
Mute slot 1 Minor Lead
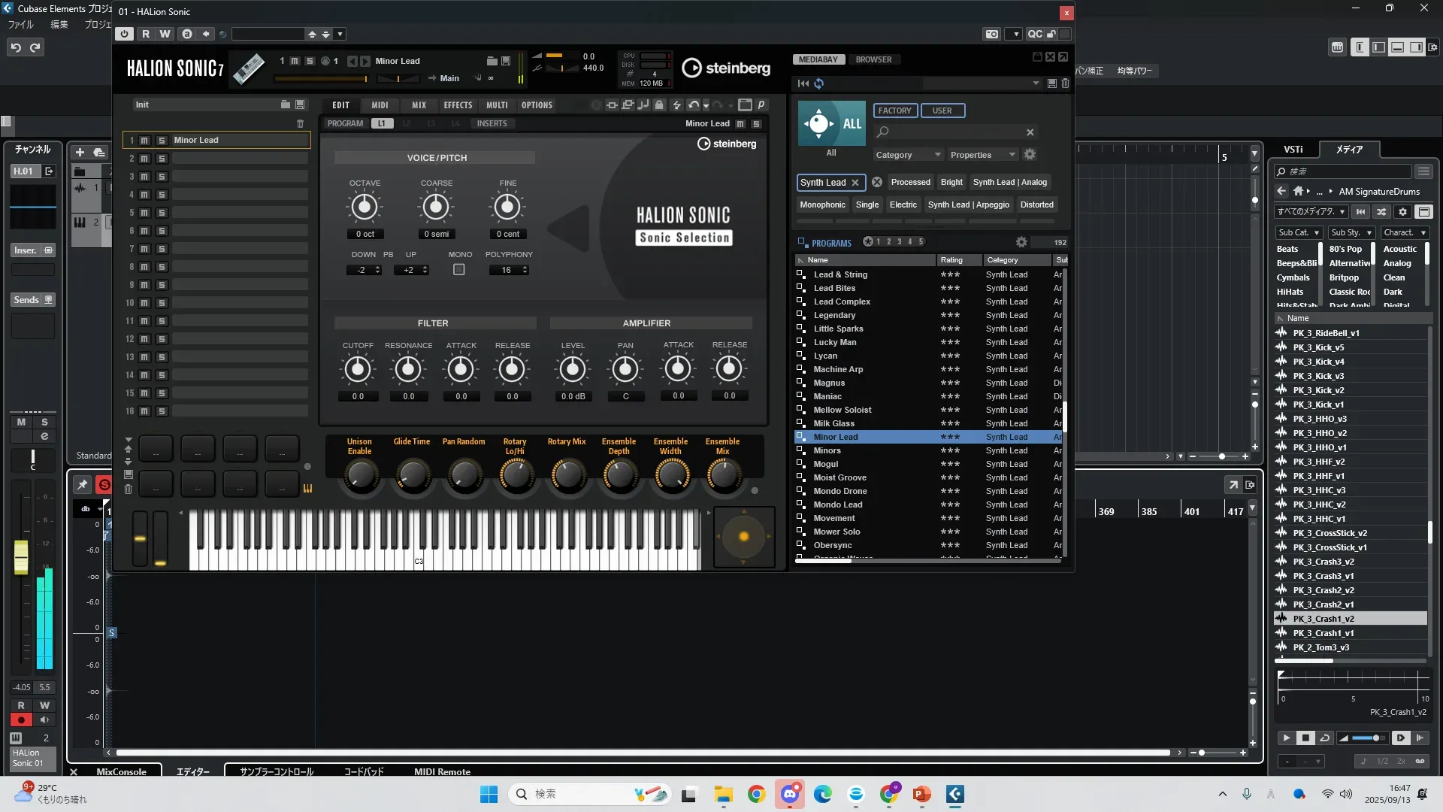click(145, 141)
